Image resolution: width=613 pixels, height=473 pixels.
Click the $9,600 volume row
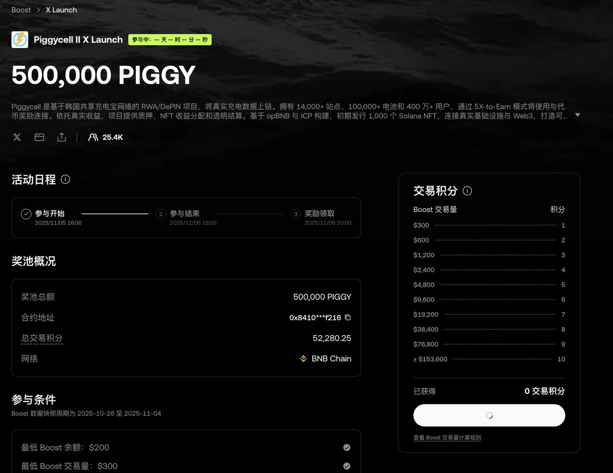click(489, 300)
